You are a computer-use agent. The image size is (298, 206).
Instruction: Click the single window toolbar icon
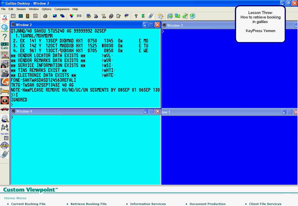55,16
